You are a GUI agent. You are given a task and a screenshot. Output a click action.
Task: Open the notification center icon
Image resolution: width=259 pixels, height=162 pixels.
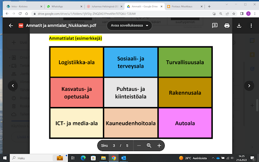point(252,158)
